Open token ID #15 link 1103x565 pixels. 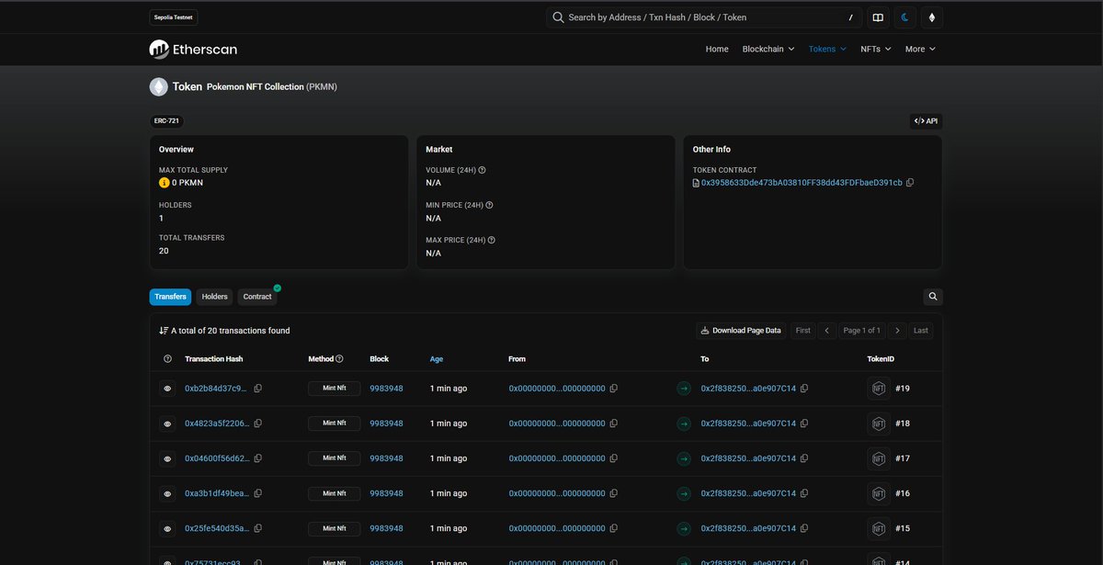(903, 528)
